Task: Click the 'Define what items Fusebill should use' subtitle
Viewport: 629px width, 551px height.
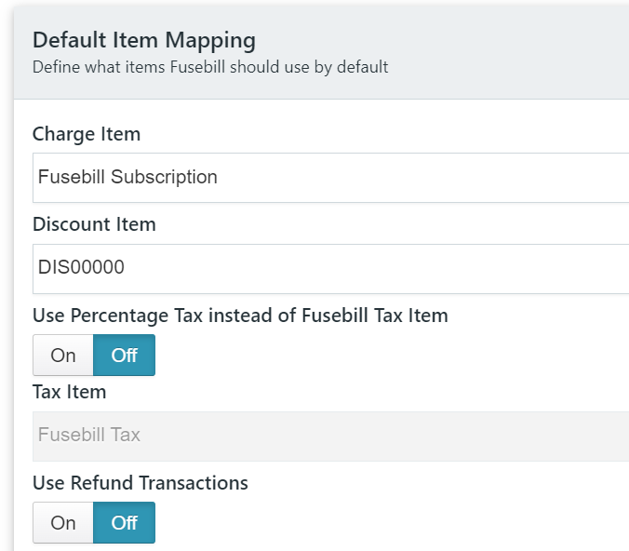Action: tap(210, 67)
